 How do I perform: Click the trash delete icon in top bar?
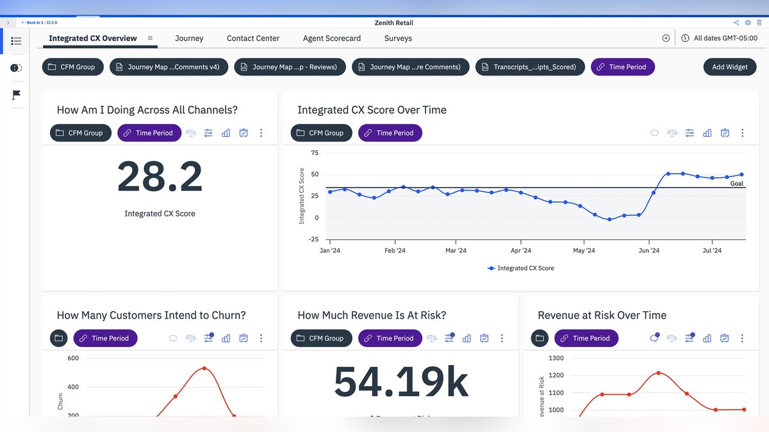pos(758,22)
